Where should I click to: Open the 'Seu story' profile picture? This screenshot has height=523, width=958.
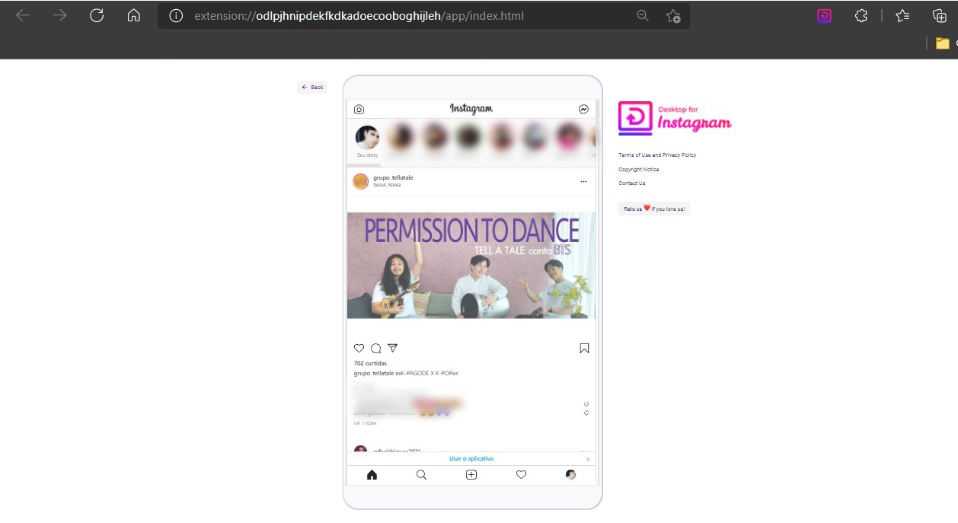[x=367, y=138]
